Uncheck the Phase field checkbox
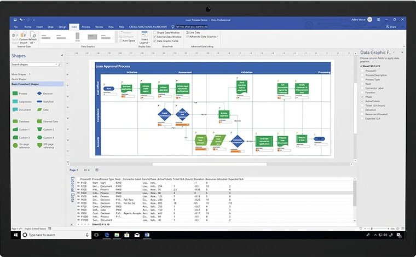Screen dimensions: 416x257 pos(362,97)
